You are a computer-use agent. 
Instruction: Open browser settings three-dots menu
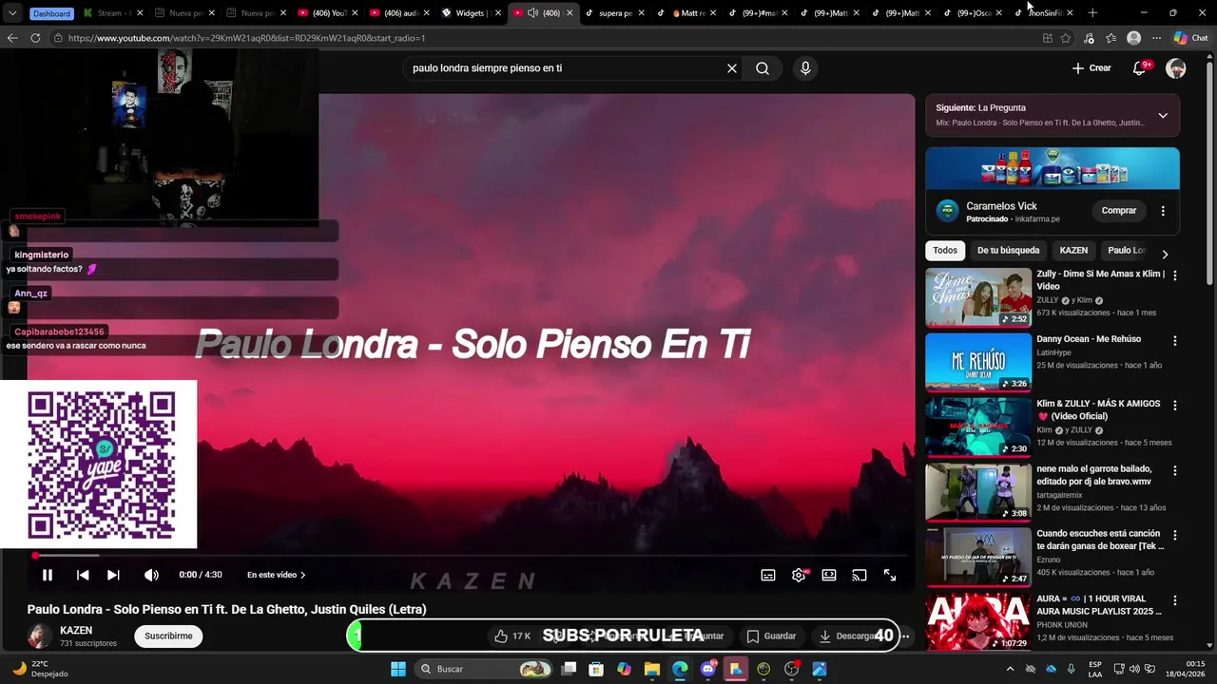(1156, 38)
